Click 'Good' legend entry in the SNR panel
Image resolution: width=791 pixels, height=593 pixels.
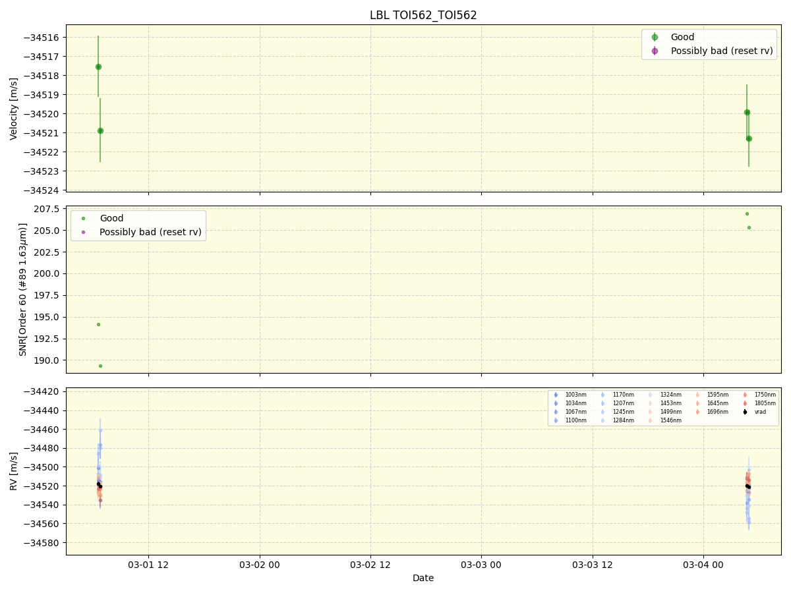point(111,218)
